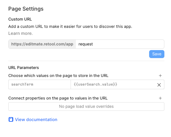Click the https://editmate.retool.com/app URL prefix
This screenshot has height=137, width=171.
coord(42,44)
